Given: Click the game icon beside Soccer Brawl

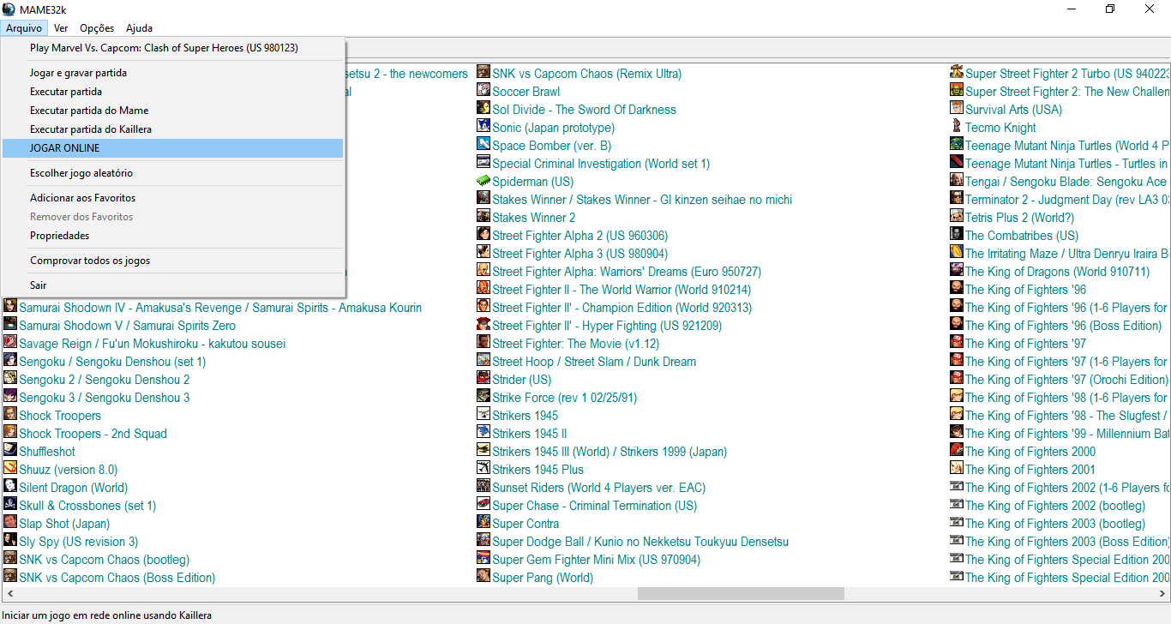Looking at the screenshot, I should [483, 91].
